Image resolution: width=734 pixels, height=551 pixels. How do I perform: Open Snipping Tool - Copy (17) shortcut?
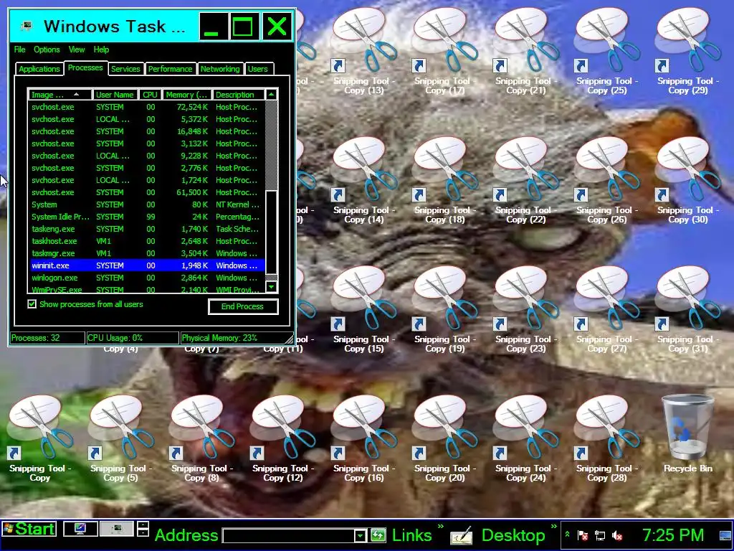click(x=444, y=51)
